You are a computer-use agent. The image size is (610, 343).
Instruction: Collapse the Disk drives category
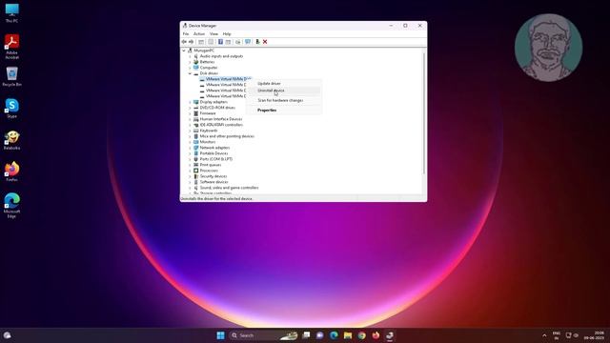click(x=190, y=73)
